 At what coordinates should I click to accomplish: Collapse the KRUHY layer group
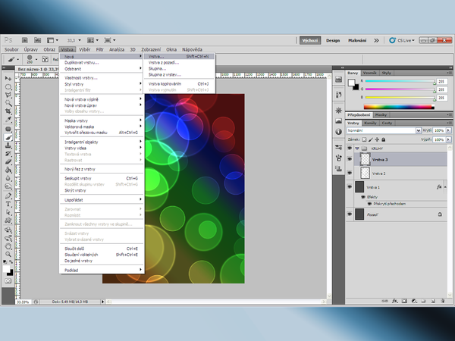point(356,149)
